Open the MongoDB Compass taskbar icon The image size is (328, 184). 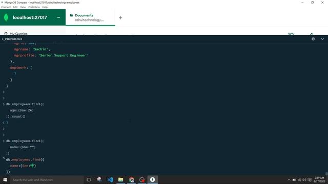(153, 179)
